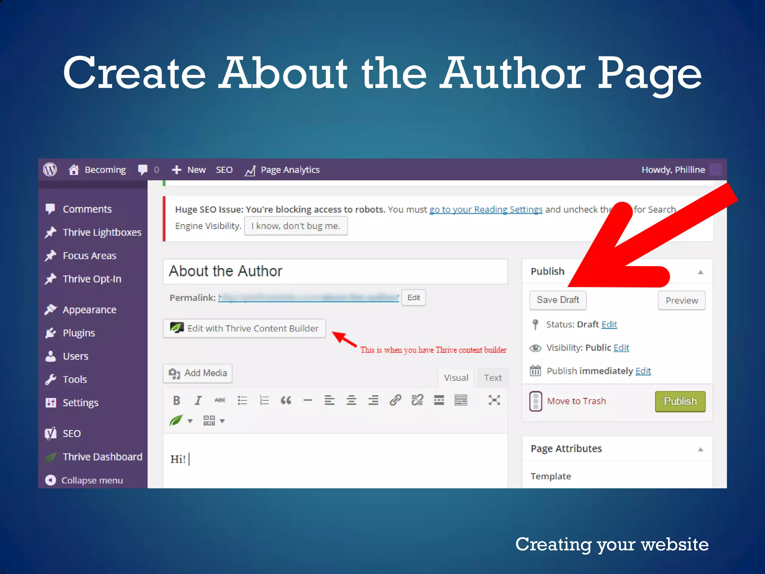Screen dimensions: 765x574
Task: Toggle the toolbar kitchen sink
Action: [x=461, y=400]
